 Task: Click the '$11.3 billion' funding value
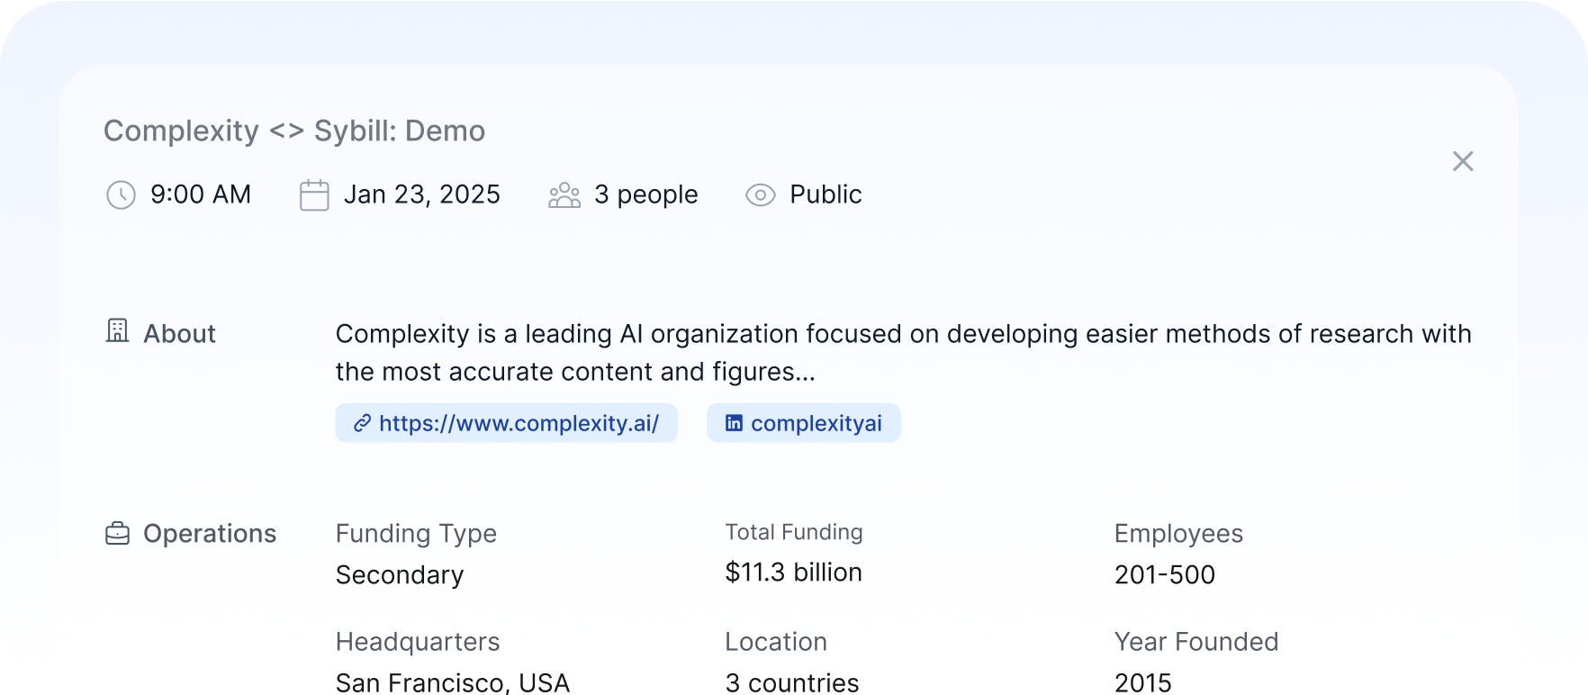794,573
